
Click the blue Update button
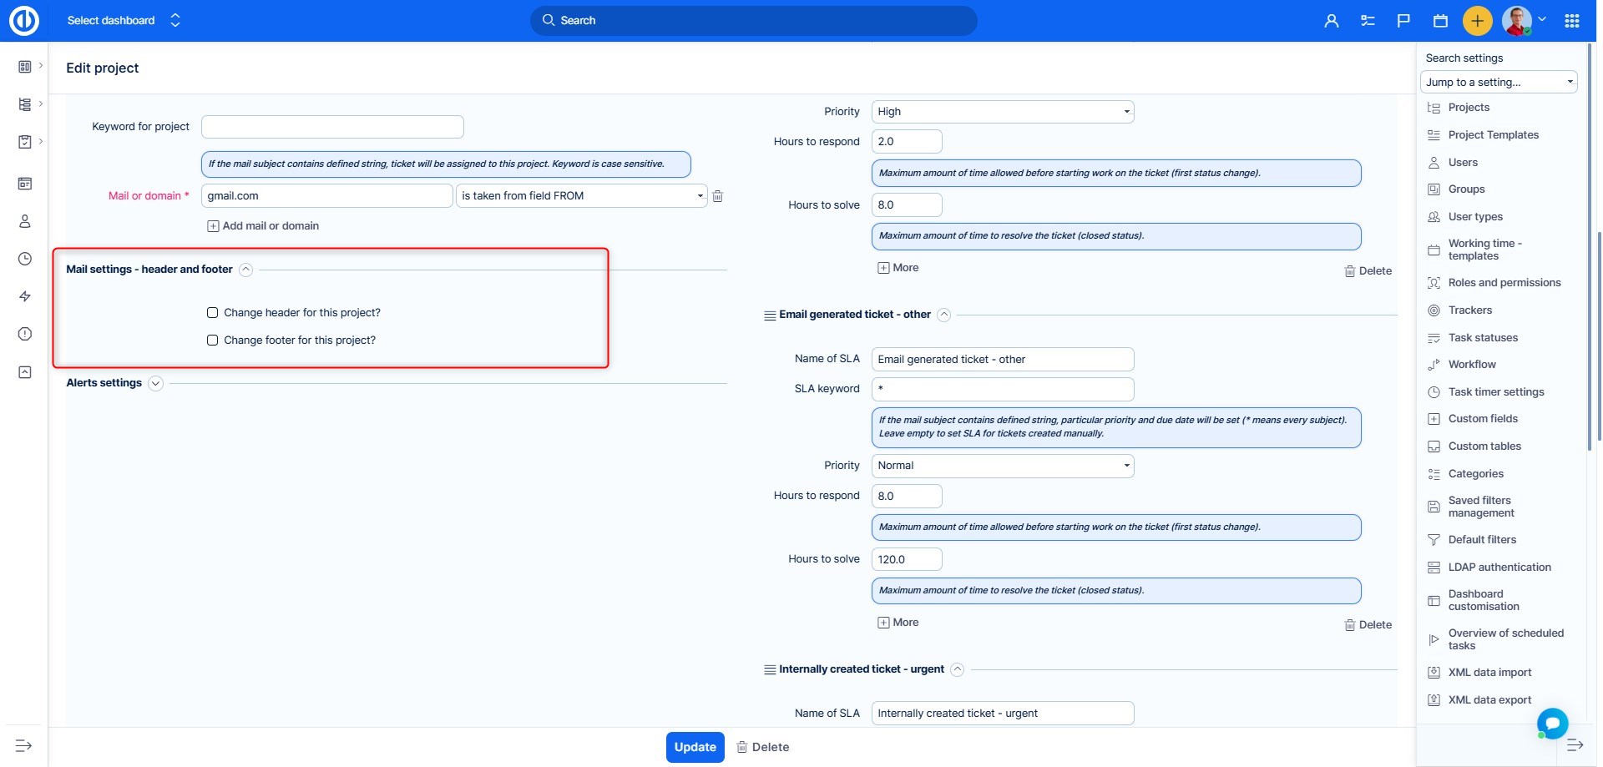pyautogui.click(x=695, y=747)
